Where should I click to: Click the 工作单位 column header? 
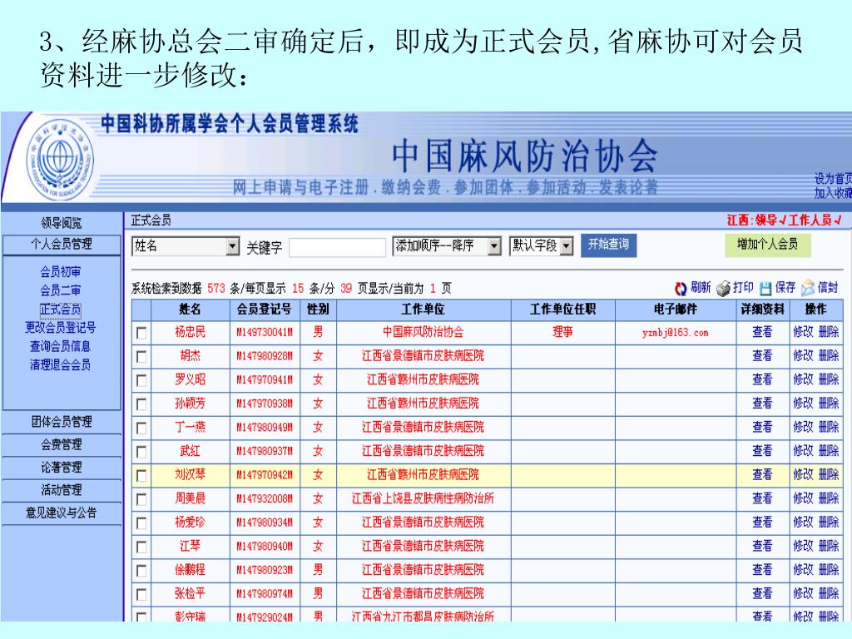click(424, 310)
